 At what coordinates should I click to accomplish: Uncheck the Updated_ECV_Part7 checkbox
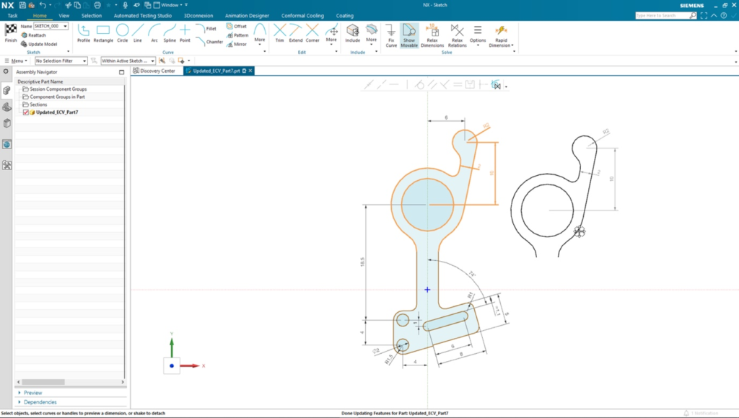pyautogui.click(x=26, y=112)
